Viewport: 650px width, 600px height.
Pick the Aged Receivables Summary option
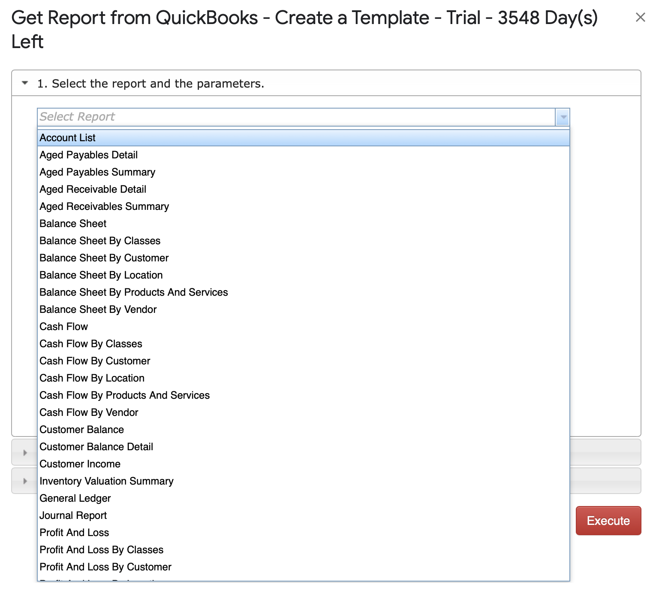pyautogui.click(x=104, y=206)
